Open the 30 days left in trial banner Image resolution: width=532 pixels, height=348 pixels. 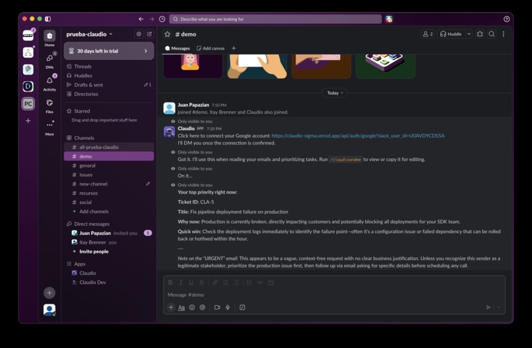point(109,51)
